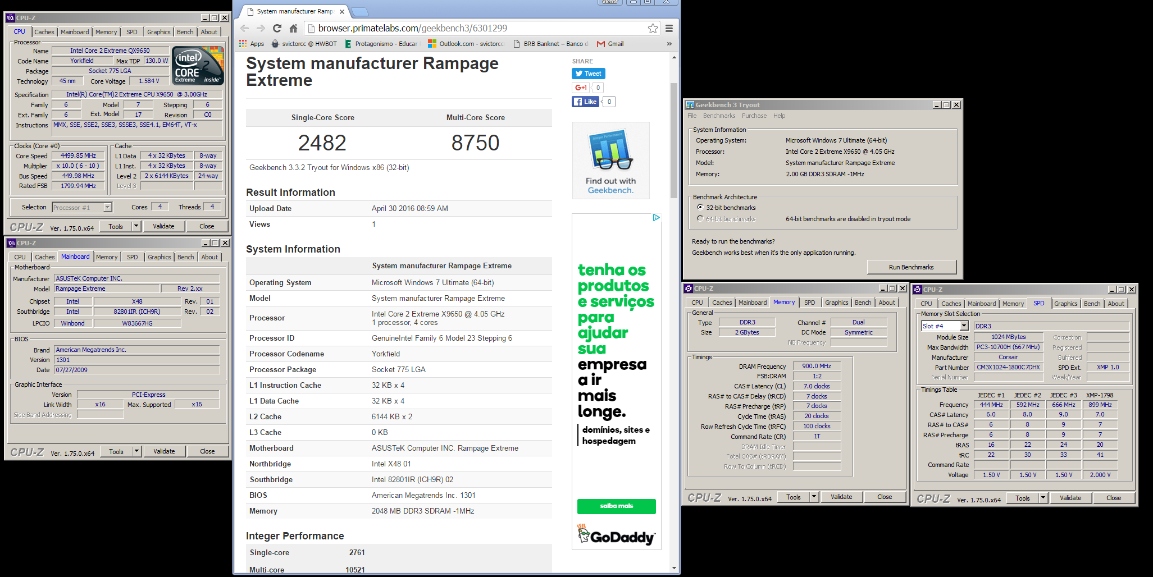Viewport: 1153px width, 577px height.
Task: Click scrollbar up arrow in browser
Action: pos(673,57)
